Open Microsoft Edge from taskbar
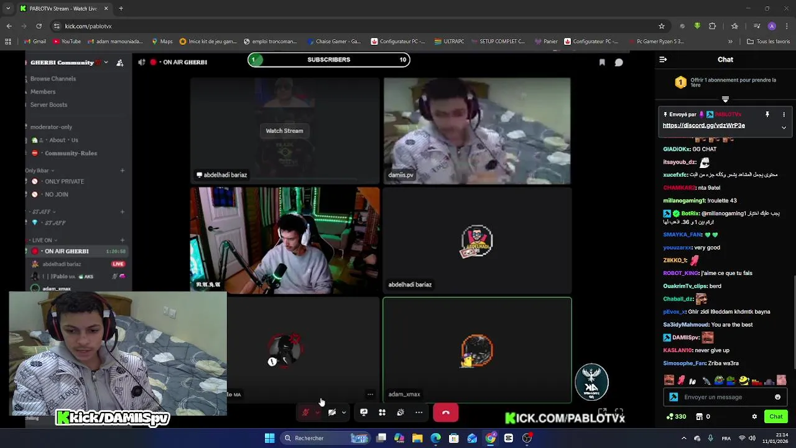This screenshot has height=448, width=796. [435, 438]
